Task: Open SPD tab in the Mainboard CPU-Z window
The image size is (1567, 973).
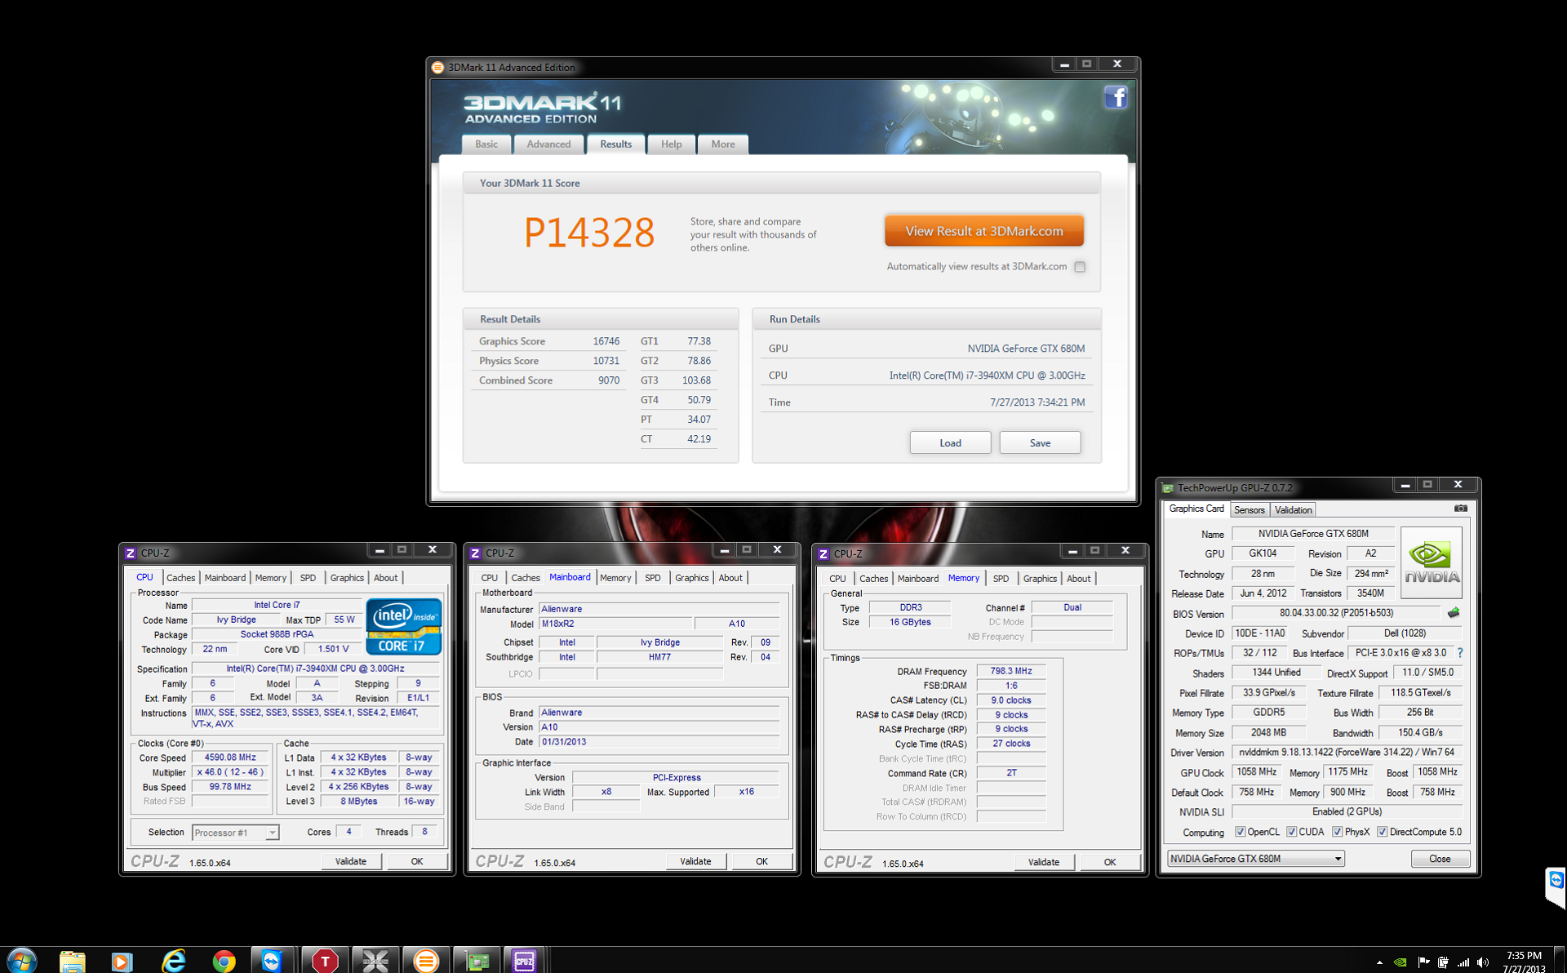Action: (x=652, y=578)
